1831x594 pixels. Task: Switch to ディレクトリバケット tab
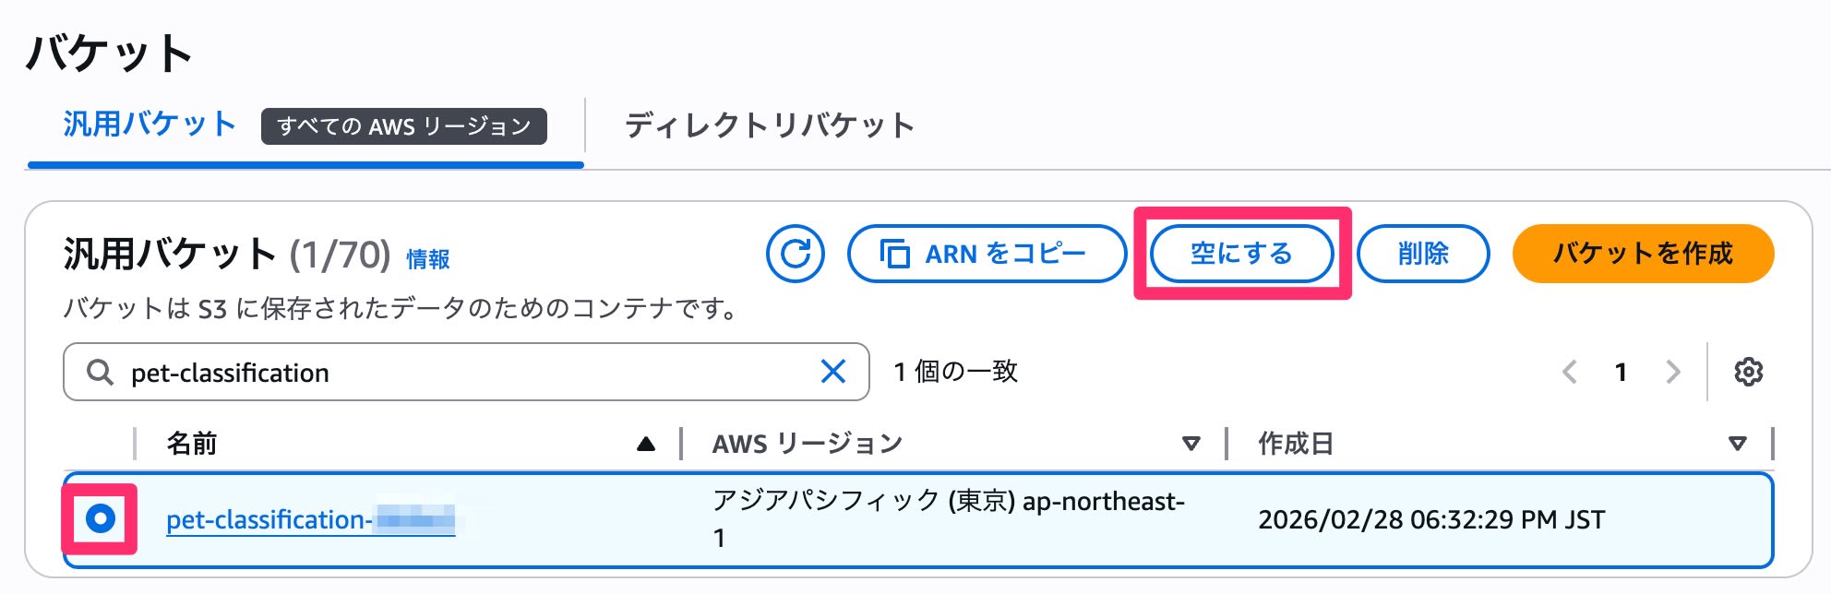(769, 125)
